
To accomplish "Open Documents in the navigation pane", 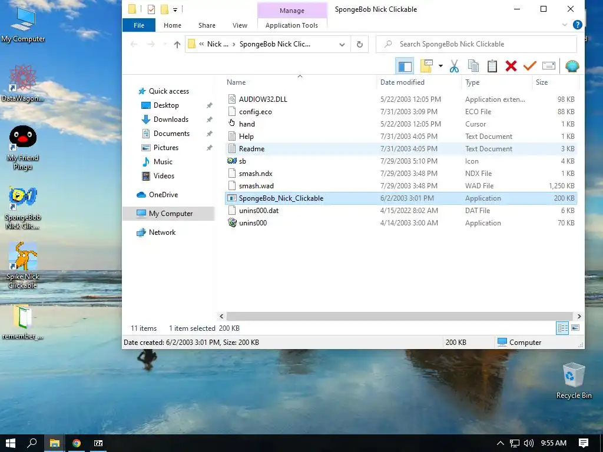I will pos(171,134).
